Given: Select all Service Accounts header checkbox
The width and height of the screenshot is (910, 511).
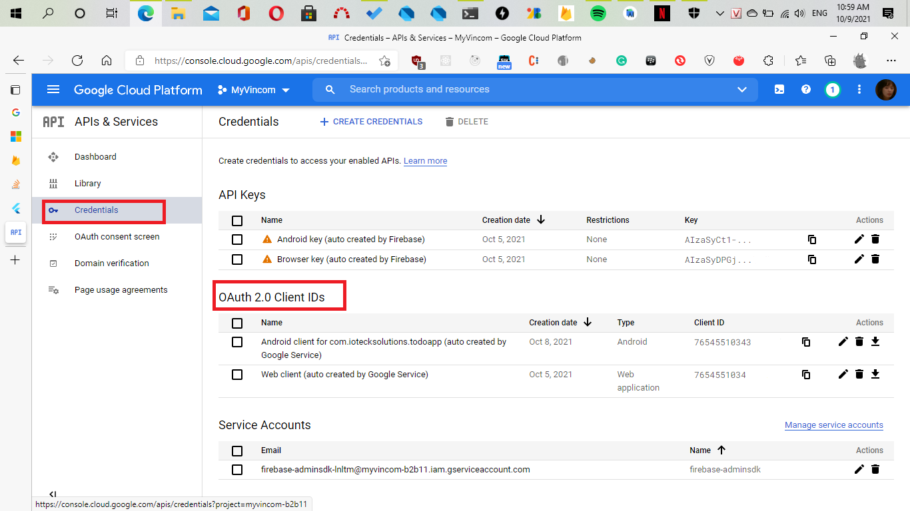Looking at the screenshot, I should [237, 451].
